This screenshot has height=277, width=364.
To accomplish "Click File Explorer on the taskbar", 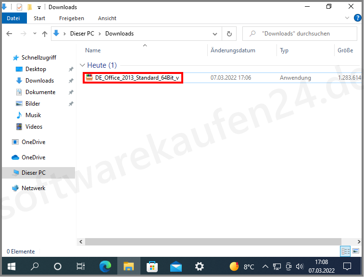I will [128, 266].
